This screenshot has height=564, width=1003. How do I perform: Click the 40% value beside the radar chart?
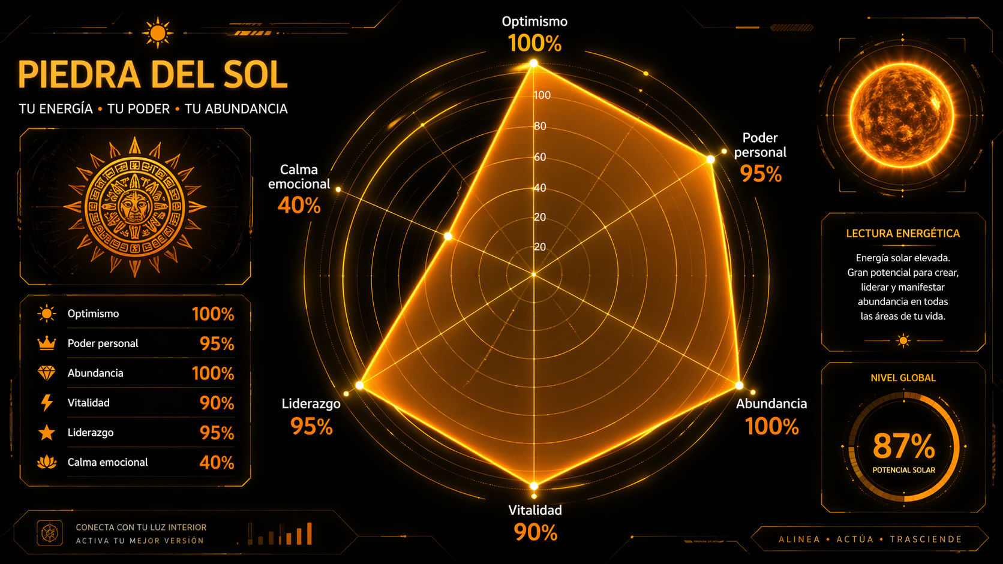point(299,205)
